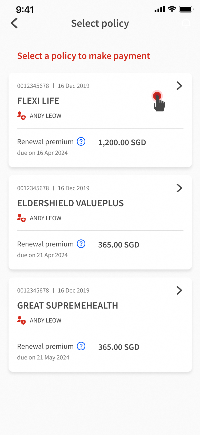200x435 pixels.
Task: Tap 'due on 21 May 2024' text
Action: coord(43,358)
